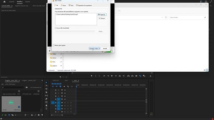Toggle timeline Linked Selection icon
Viewport: 214px width, 120px height.
click(60, 87)
